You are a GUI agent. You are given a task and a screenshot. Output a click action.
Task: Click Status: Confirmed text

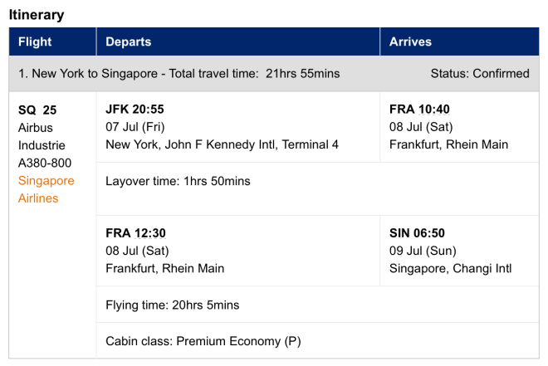(479, 74)
